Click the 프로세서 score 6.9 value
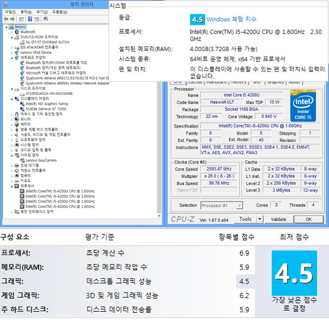The width and height of the screenshot is (329, 320). click(244, 253)
